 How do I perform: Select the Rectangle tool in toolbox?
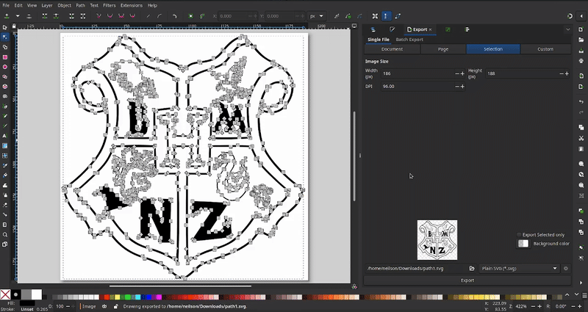[5, 57]
